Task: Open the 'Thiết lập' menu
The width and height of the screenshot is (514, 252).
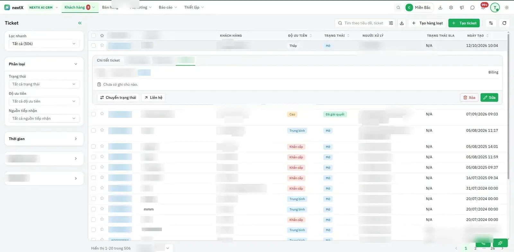Action: click(x=194, y=7)
